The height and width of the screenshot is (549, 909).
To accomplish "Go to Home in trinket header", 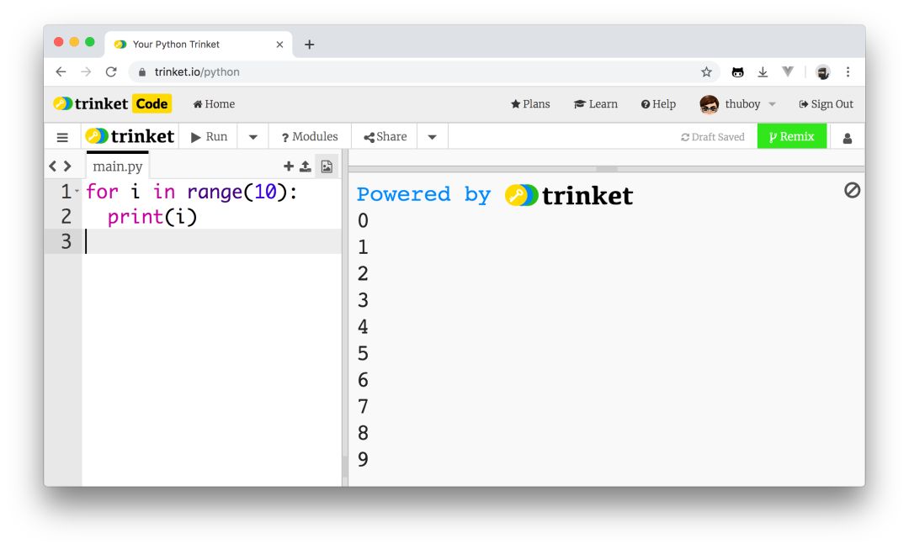I will coord(214,104).
